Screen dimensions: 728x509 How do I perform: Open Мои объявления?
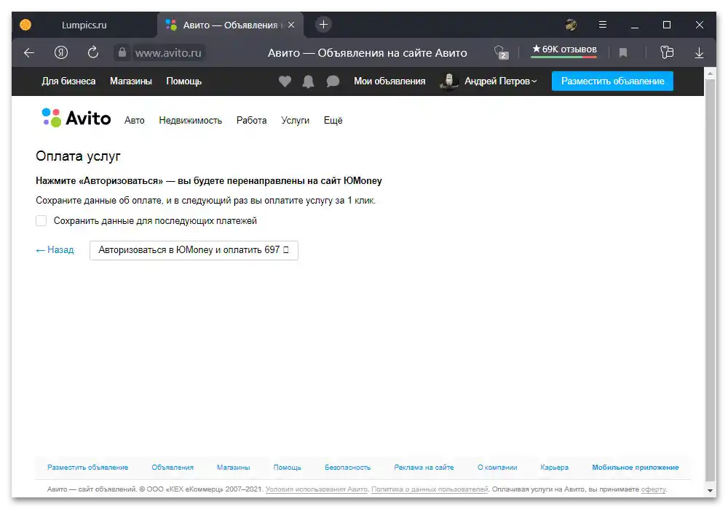(x=389, y=81)
